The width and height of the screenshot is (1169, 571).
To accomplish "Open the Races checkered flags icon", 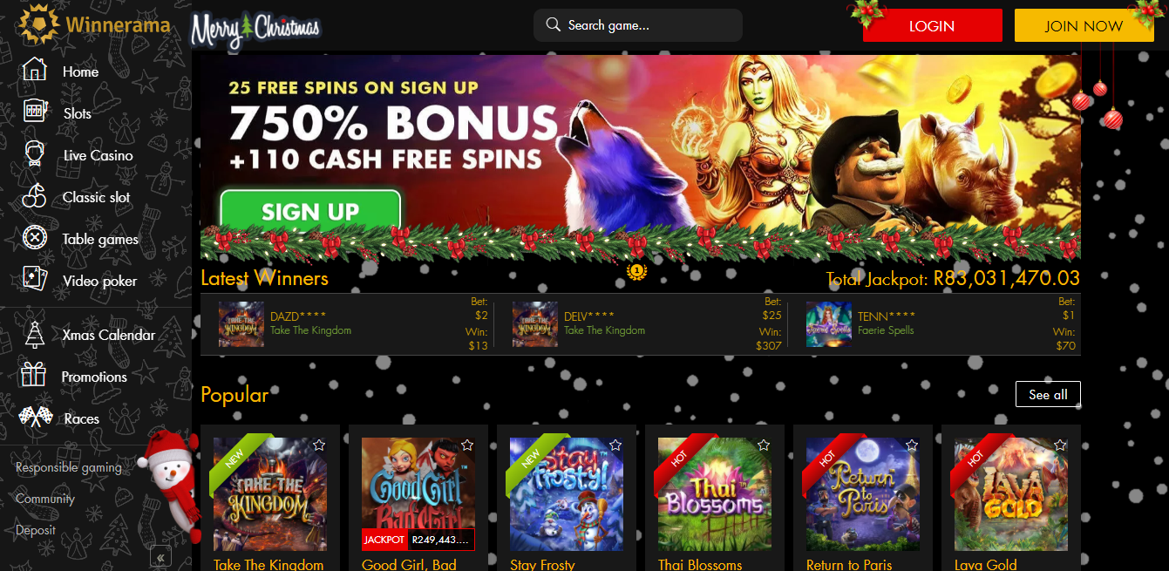I will 35,418.
